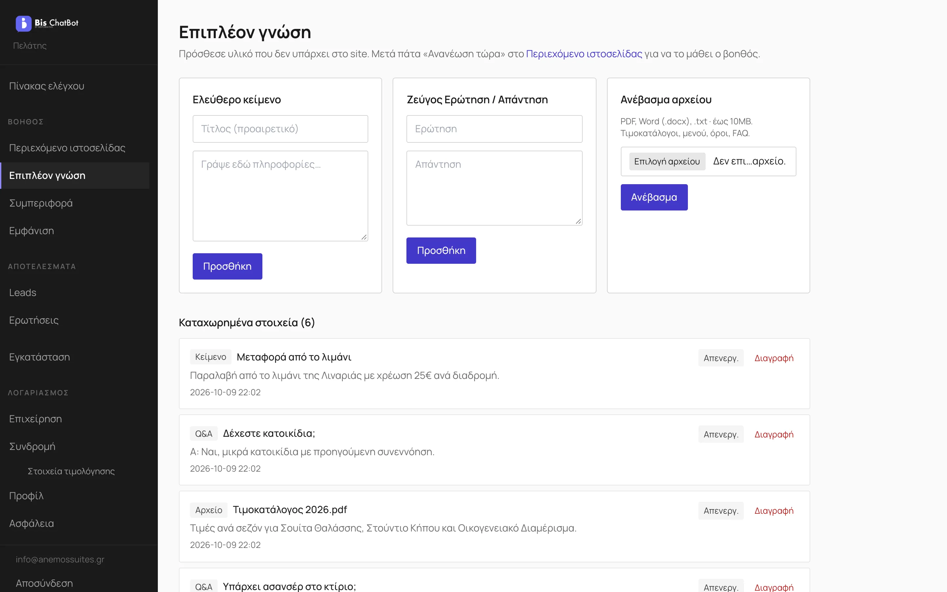Click the Ελεύθερο κείμενο resize handle
Screen dimensions: 947x592
coord(364,237)
